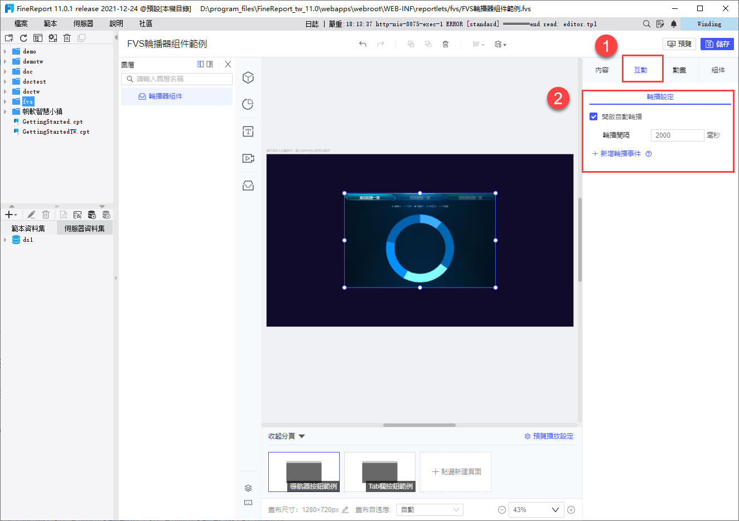Expand the demo folder

point(6,51)
